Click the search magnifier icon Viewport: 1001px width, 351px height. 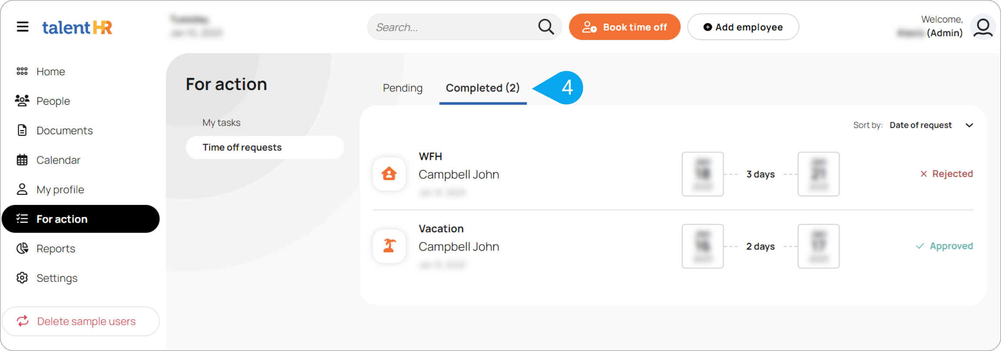[x=546, y=27]
